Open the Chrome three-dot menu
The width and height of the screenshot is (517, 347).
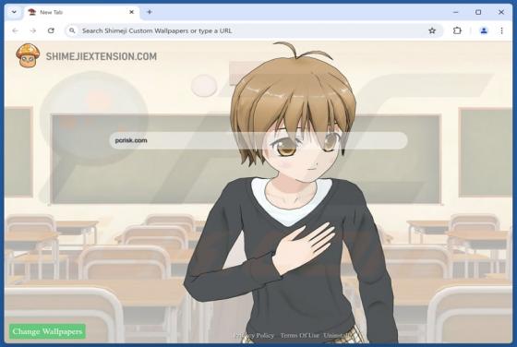(501, 30)
